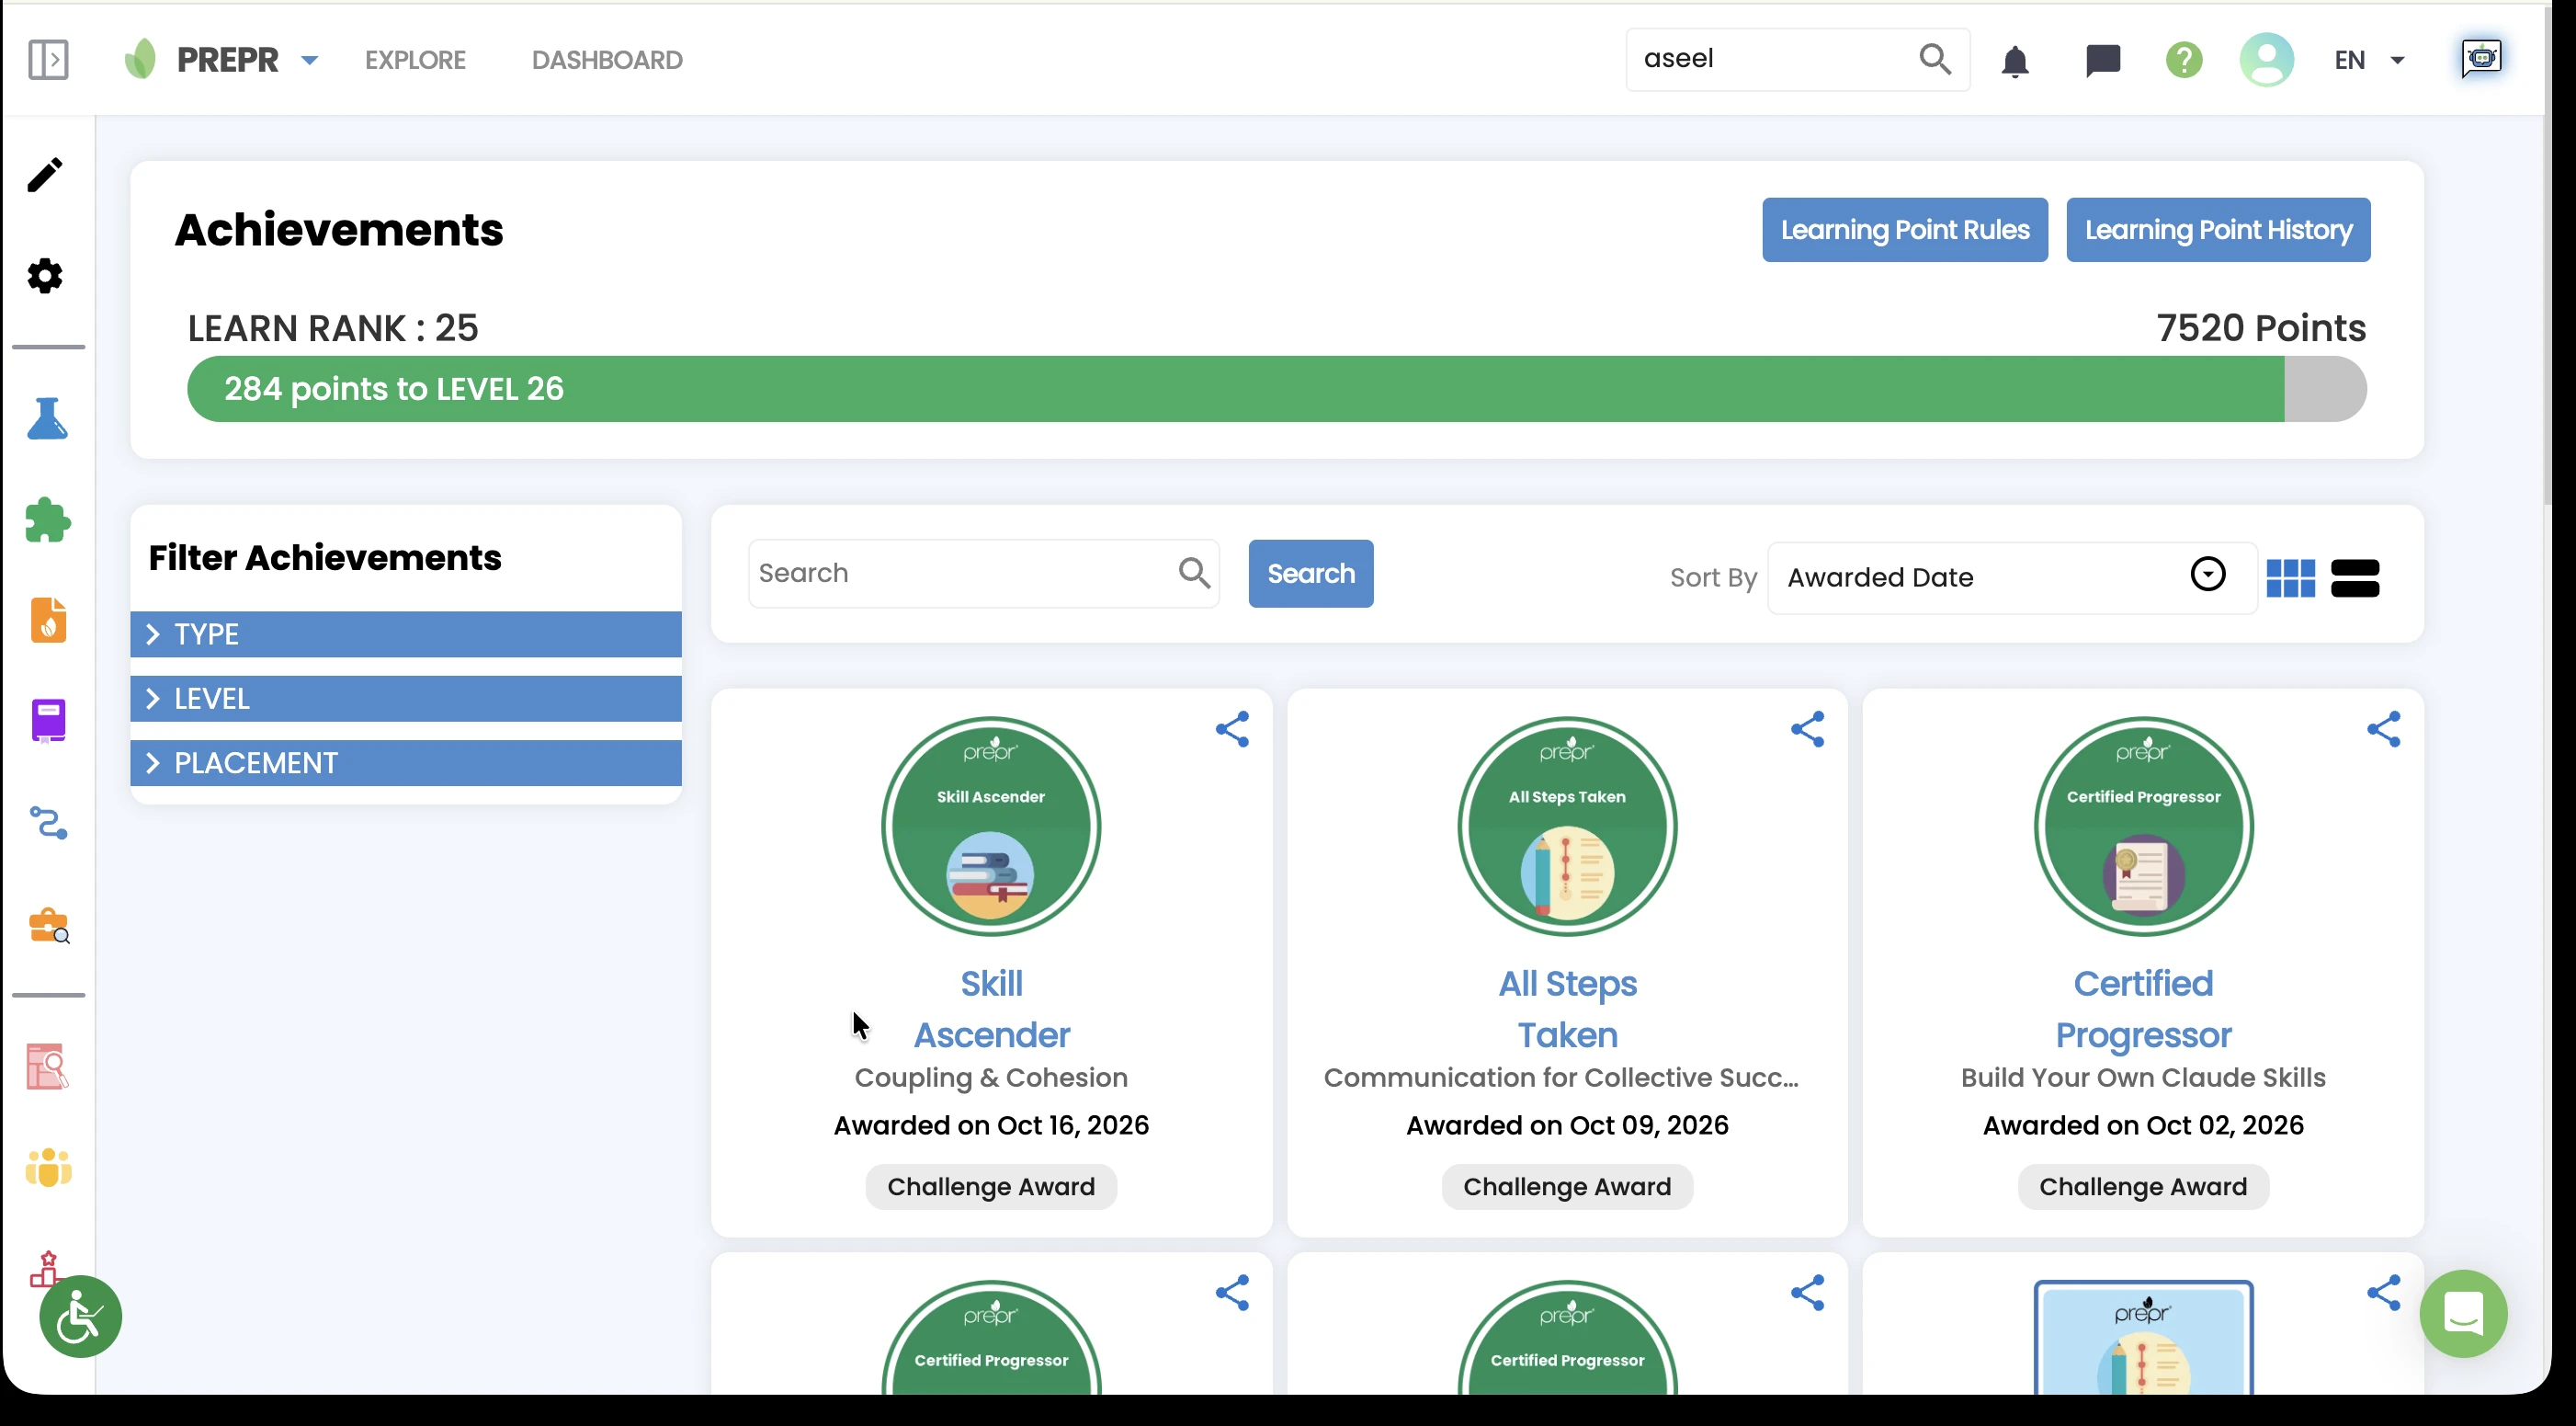Expand the LEVEL filter section

405,699
